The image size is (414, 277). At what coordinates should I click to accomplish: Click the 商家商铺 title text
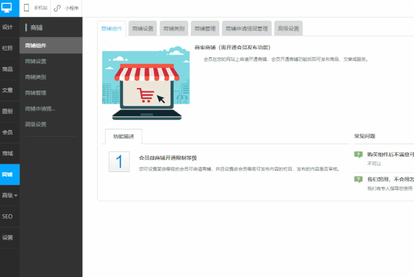233,47
